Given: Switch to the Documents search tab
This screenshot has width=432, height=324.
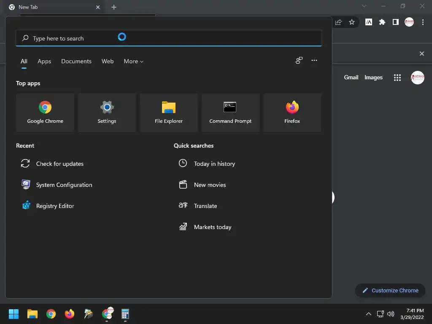Looking at the screenshot, I should coord(76,62).
